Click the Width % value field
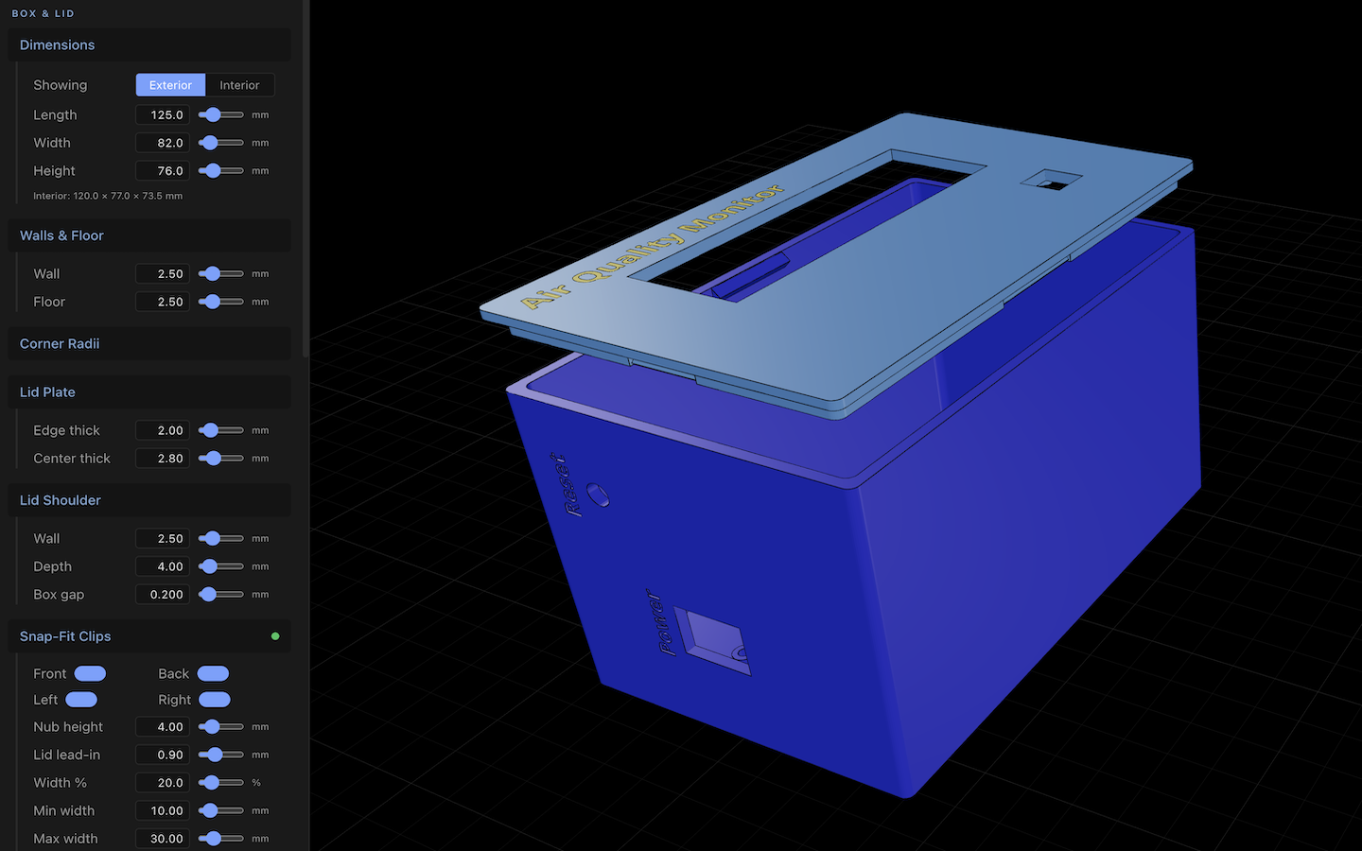The image size is (1362, 851). tap(163, 783)
